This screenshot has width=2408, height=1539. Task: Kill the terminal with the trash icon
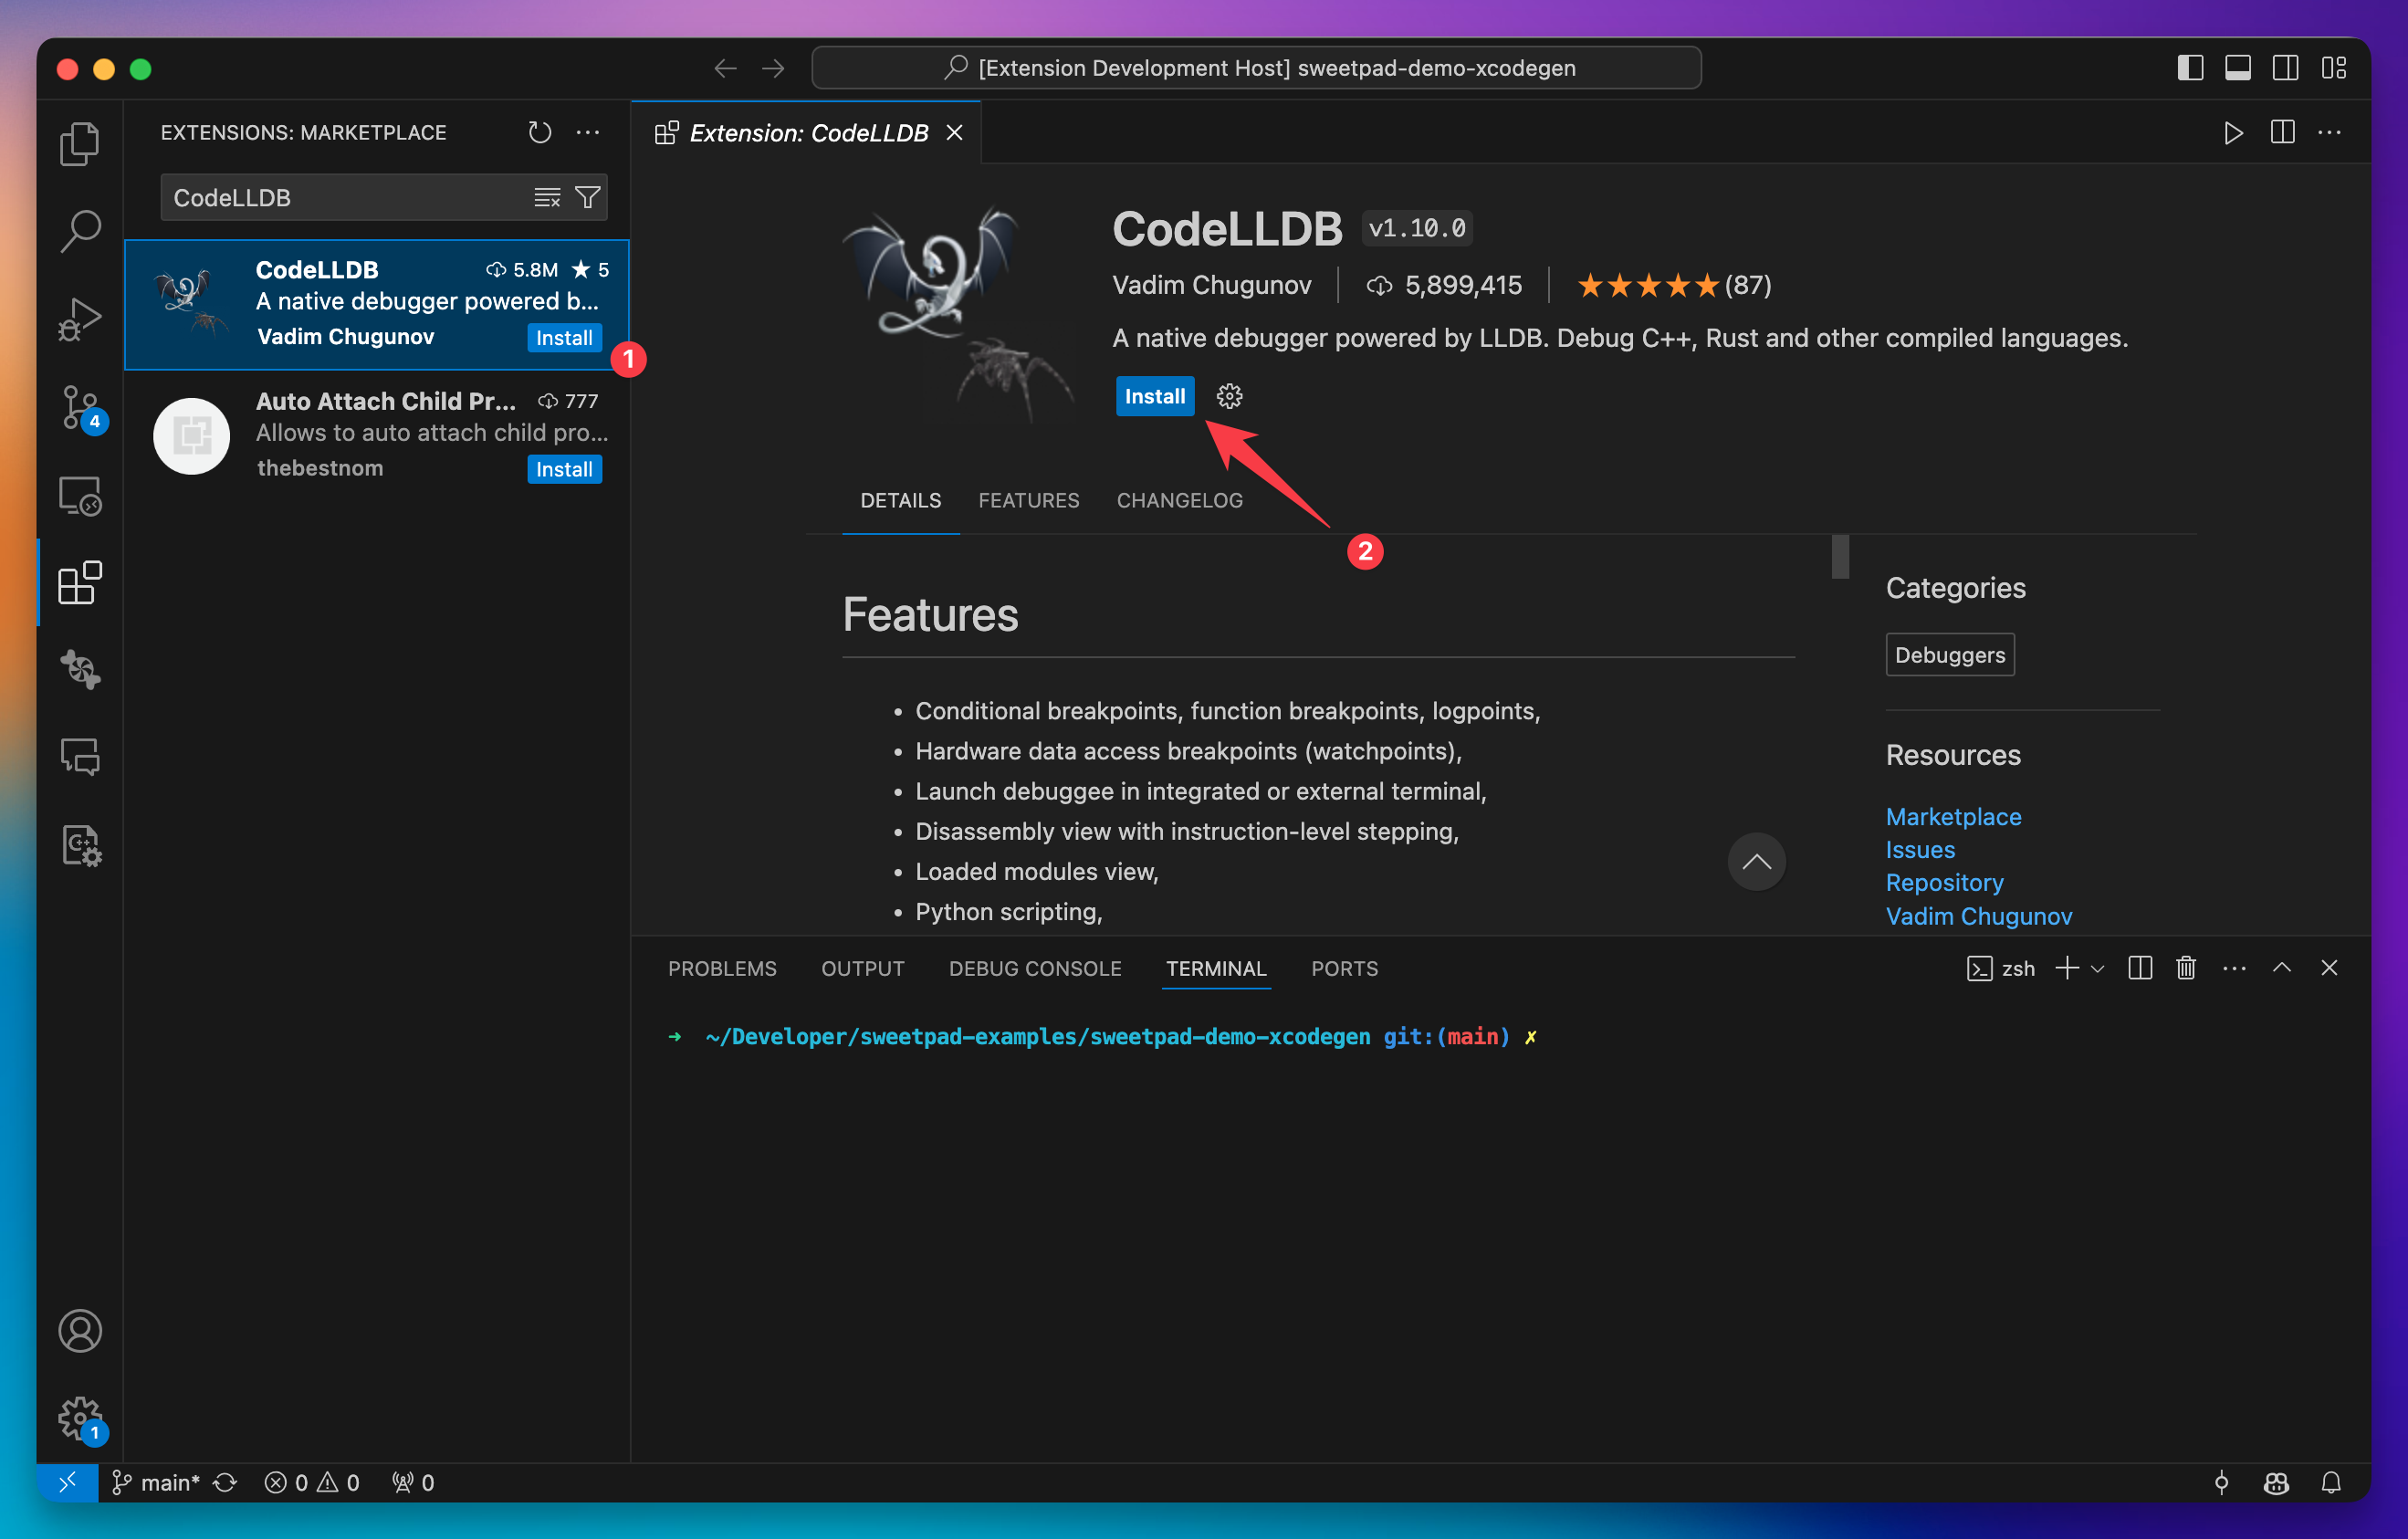(x=2185, y=968)
